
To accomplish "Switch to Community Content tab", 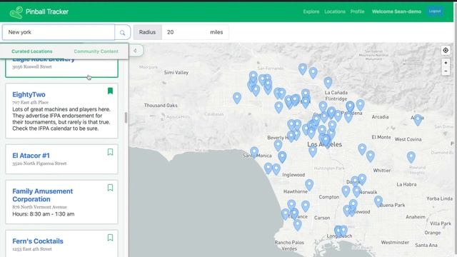I will click(96, 51).
